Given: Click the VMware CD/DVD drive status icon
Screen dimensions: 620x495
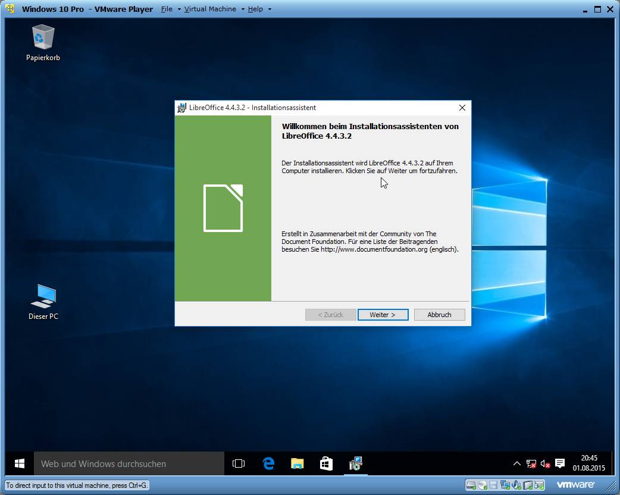Looking at the screenshot, I should coord(483,485).
